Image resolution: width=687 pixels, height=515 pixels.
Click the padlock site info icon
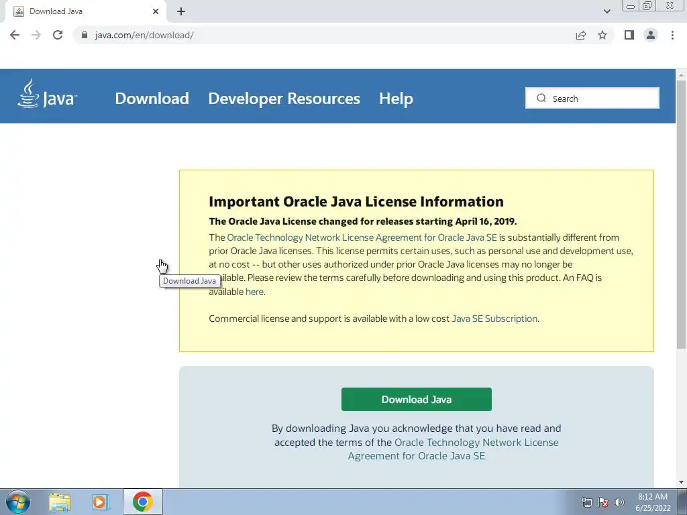85,35
